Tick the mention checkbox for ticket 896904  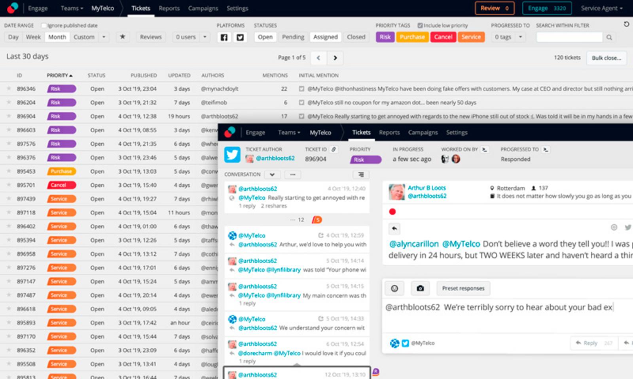(x=301, y=116)
